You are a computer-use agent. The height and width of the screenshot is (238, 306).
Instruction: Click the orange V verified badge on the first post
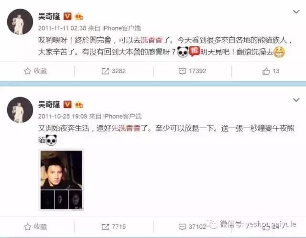67,16
